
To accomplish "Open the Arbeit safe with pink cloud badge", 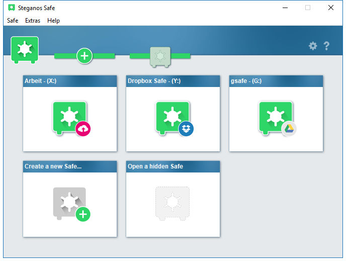I will 71,119.
